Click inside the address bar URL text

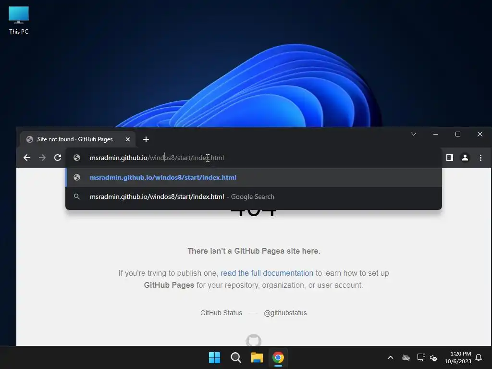coord(157,158)
